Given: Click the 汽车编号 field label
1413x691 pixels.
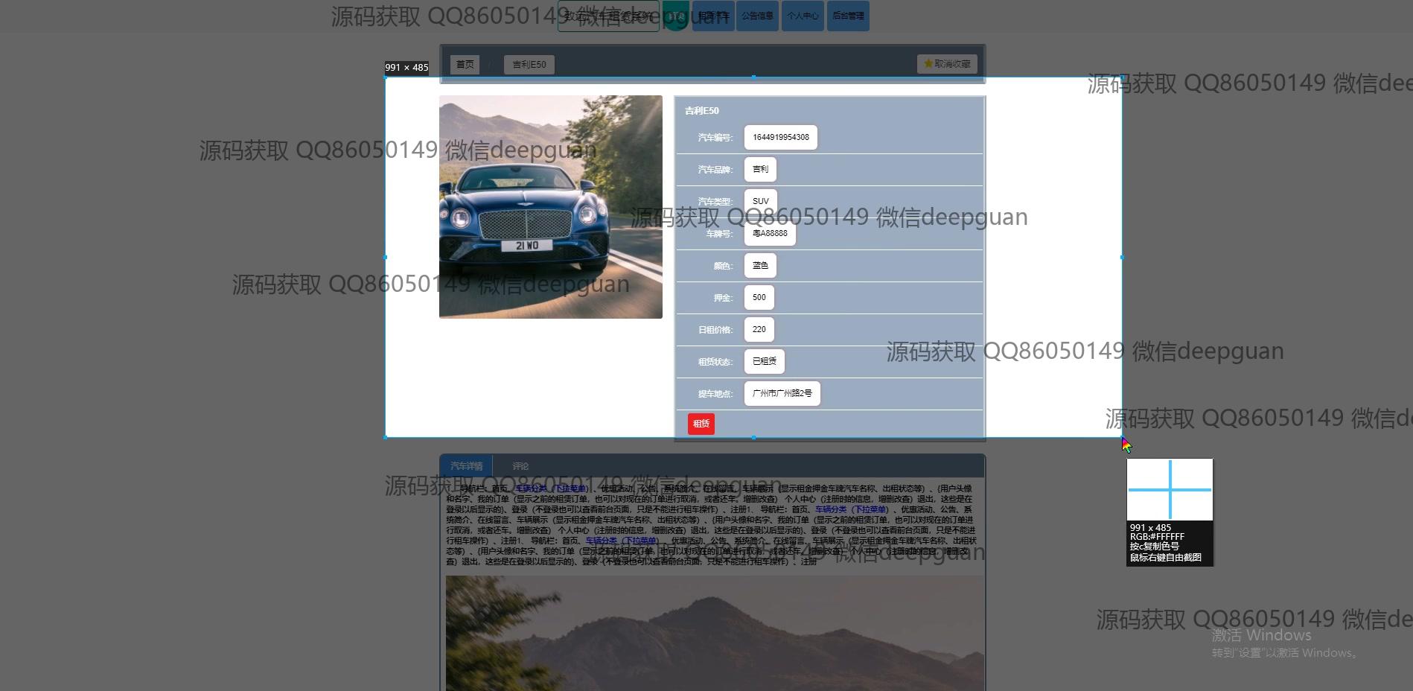Looking at the screenshot, I should [715, 138].
